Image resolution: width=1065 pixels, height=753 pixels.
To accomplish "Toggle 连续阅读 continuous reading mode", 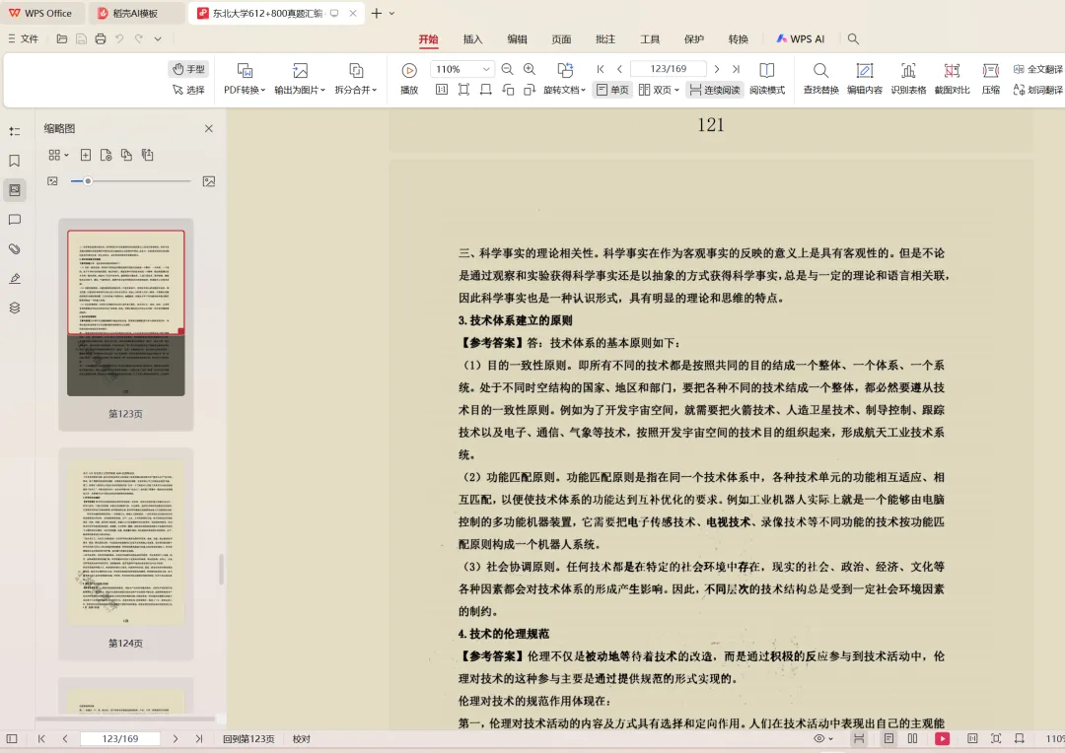I will (x=714, y=88).
